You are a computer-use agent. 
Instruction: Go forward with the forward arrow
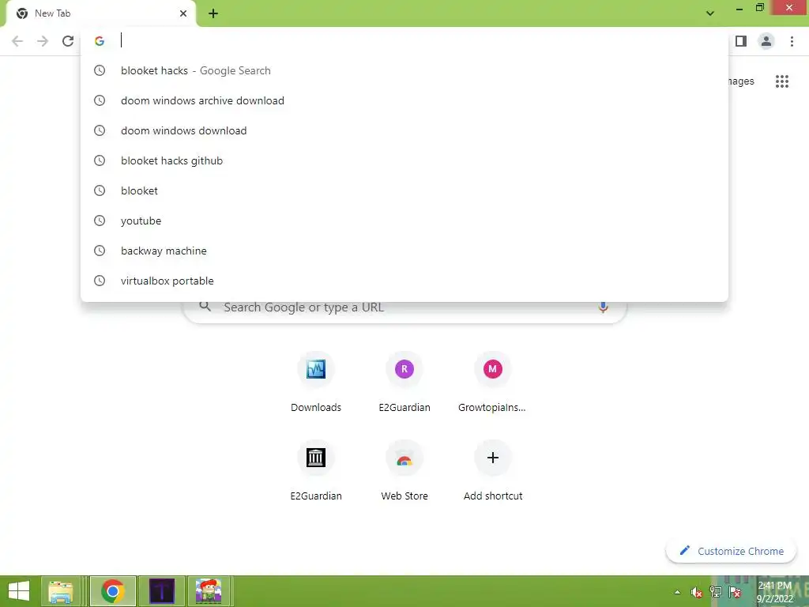click(43, 41)
